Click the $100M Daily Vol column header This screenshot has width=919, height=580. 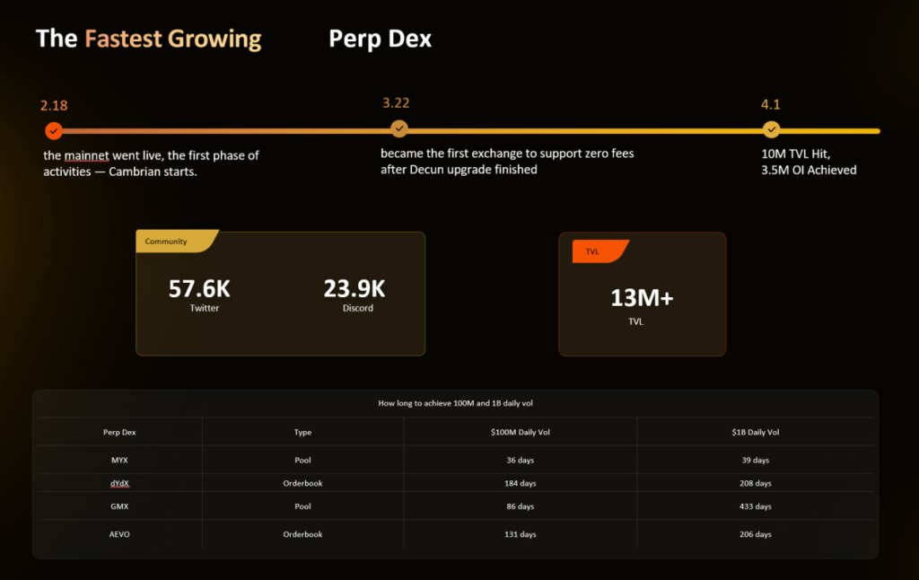point(521,433)
